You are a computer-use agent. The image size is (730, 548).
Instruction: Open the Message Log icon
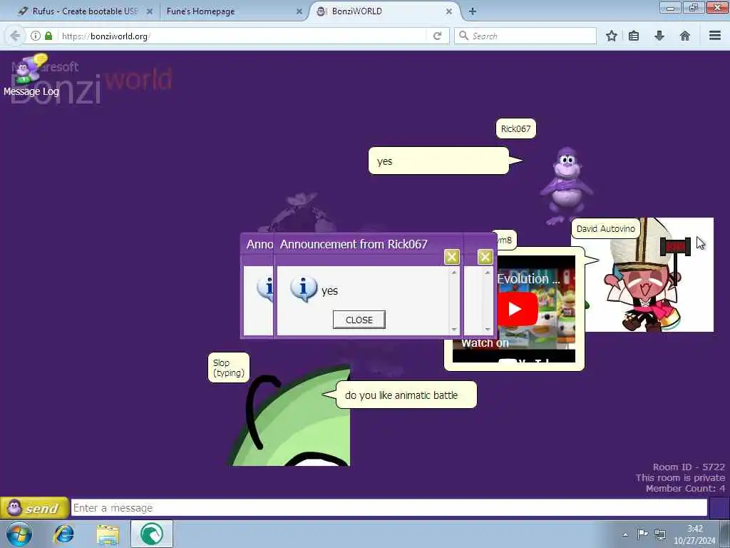31,74
